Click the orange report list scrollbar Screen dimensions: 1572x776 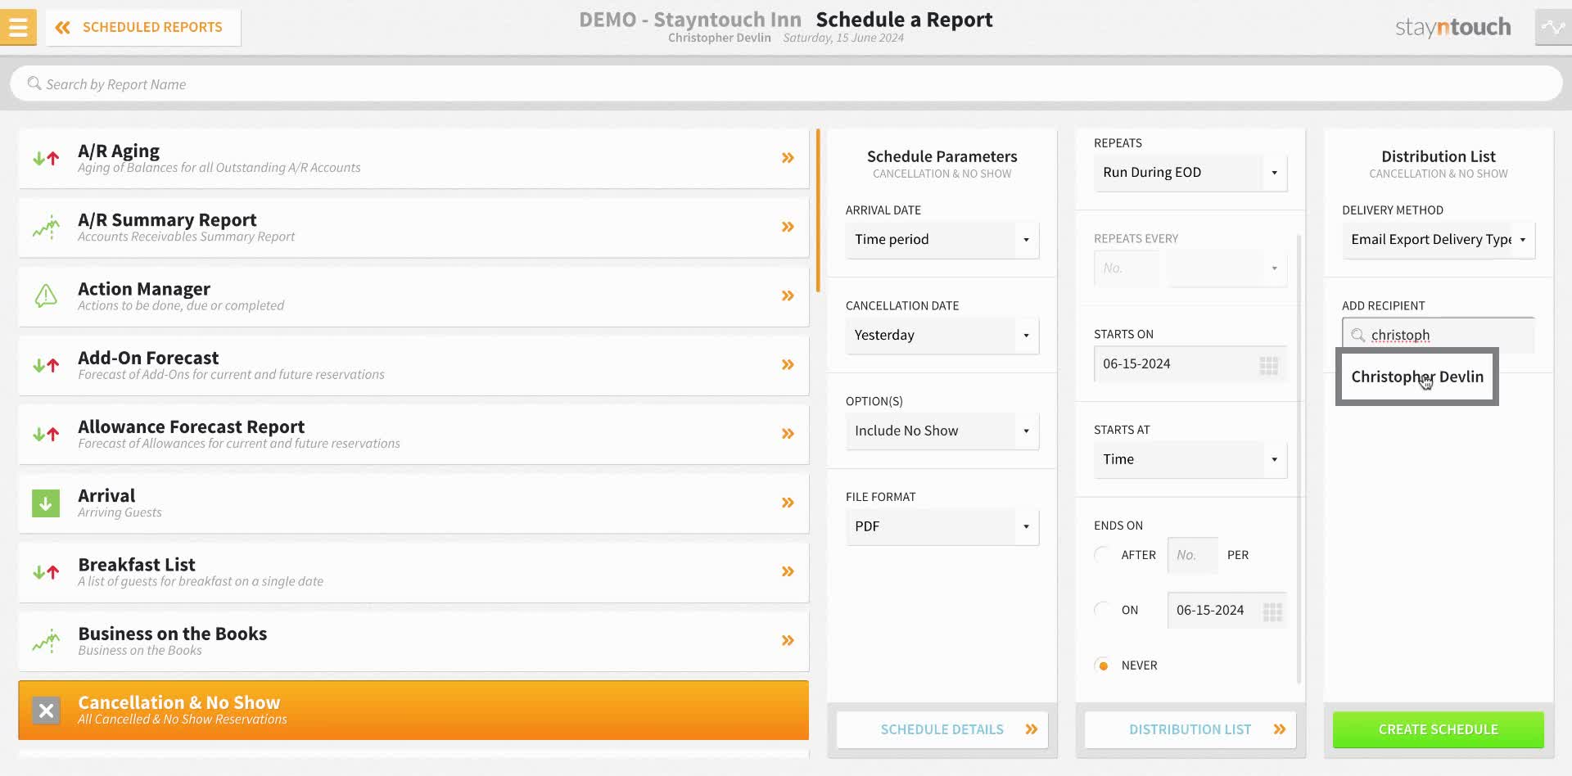pyautogui.click(x=817, y=210)
